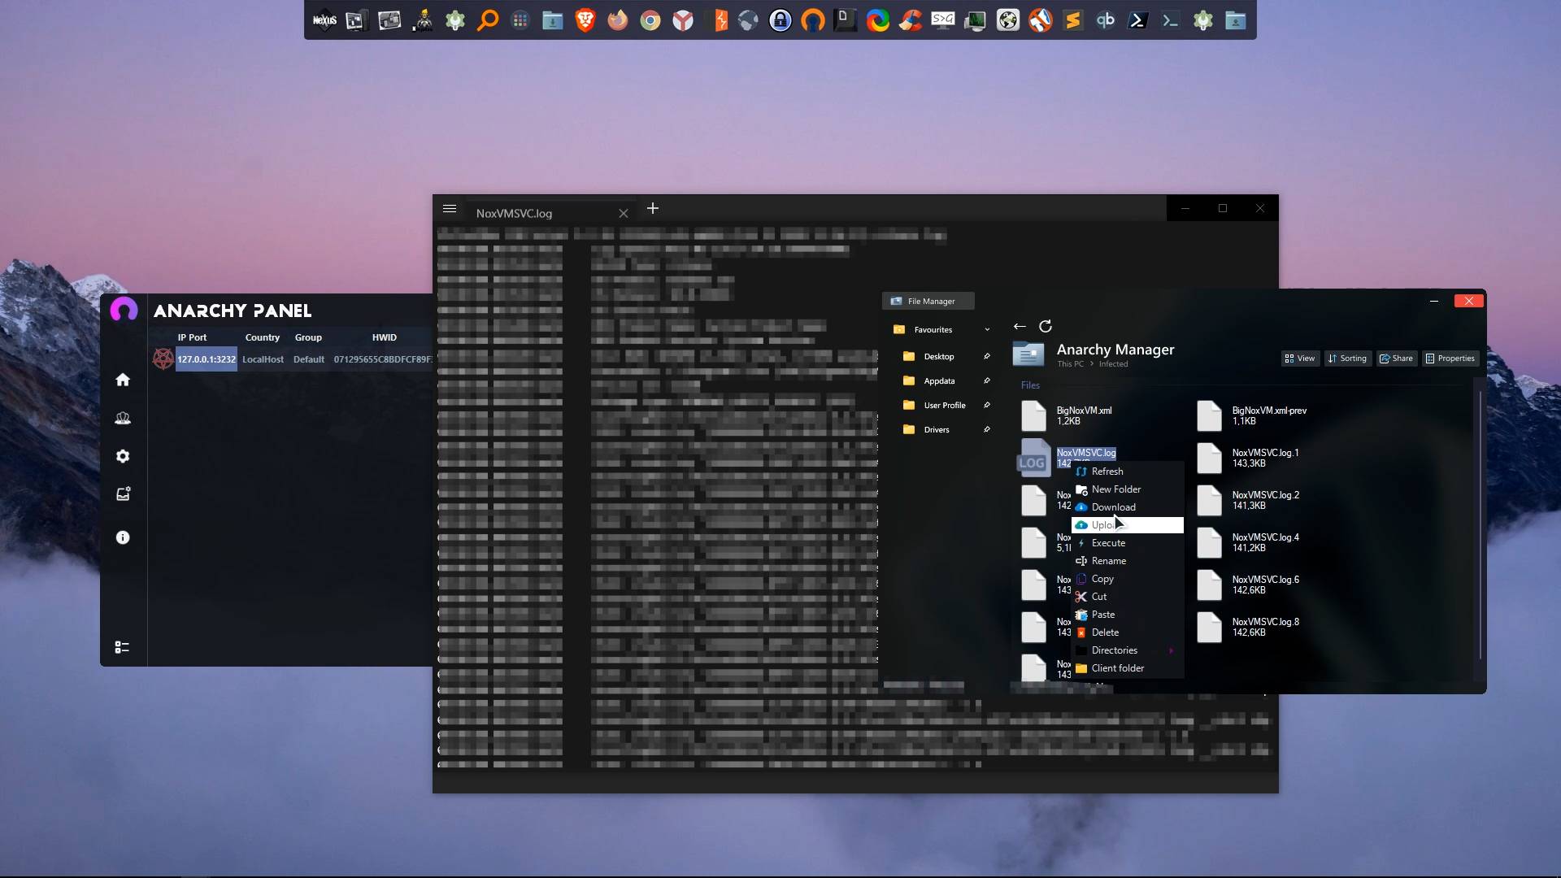Open Anarchy Panel settings gear
Screen dimensions: 1561x878
(123, 456)
